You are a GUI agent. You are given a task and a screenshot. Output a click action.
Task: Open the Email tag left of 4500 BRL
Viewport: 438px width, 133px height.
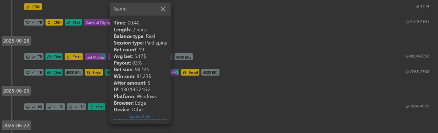click(x=190, y=72)
